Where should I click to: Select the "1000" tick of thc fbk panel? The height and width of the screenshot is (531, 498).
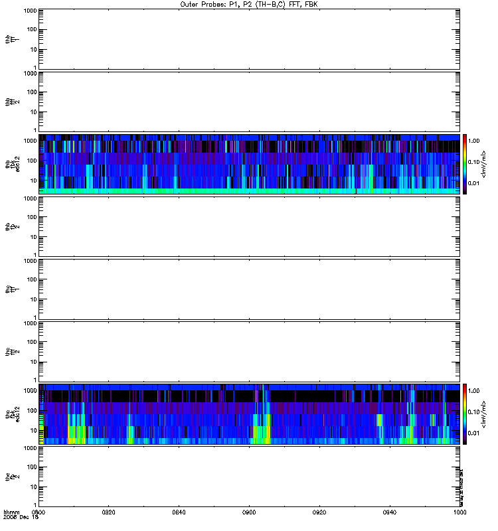click(x=31, y=391)
